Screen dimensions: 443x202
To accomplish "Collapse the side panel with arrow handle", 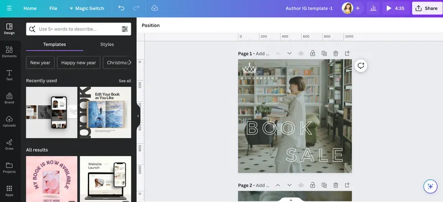I will (x=138, y=116).
